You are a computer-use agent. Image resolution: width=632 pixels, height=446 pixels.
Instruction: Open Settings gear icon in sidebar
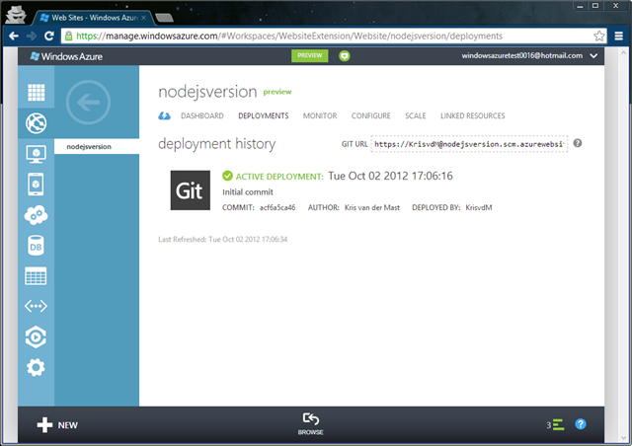coord(36,367)
